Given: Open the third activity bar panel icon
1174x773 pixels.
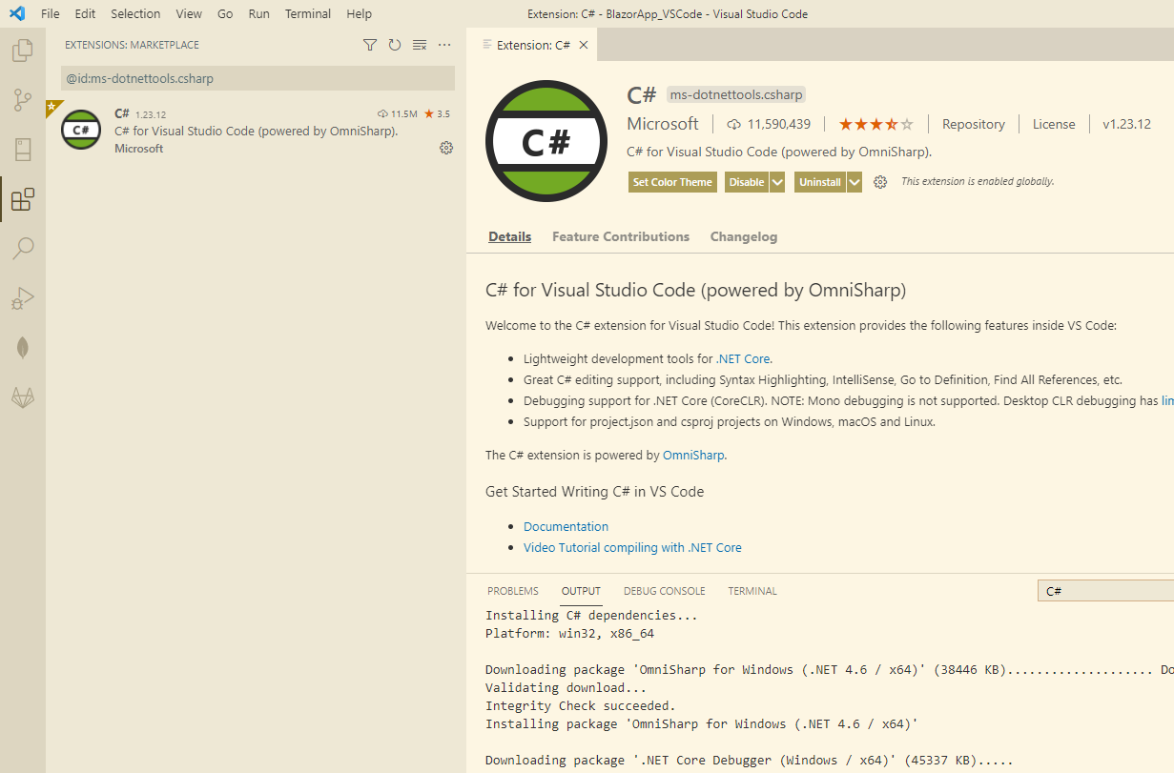Looking at the screenshot, I should [x=22, y=150].
